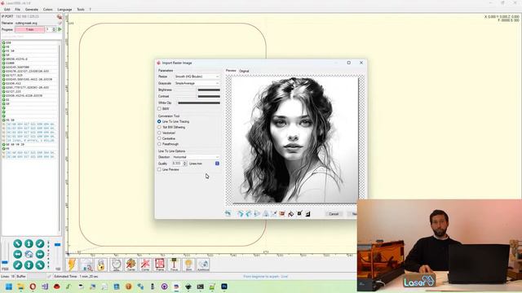Screen dimensions: 522x293
Task: Click the Quality lines/mm spinner arrows
Action: pyautogui.click(x=185, y=164)
